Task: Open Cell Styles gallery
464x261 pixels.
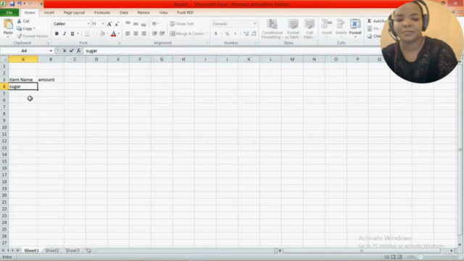Action: (310, 29)
